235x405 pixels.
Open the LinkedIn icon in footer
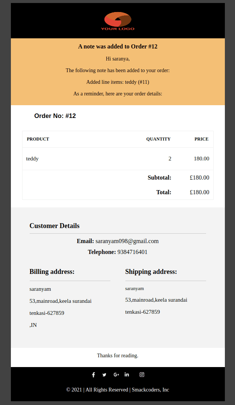pos(127,375)
